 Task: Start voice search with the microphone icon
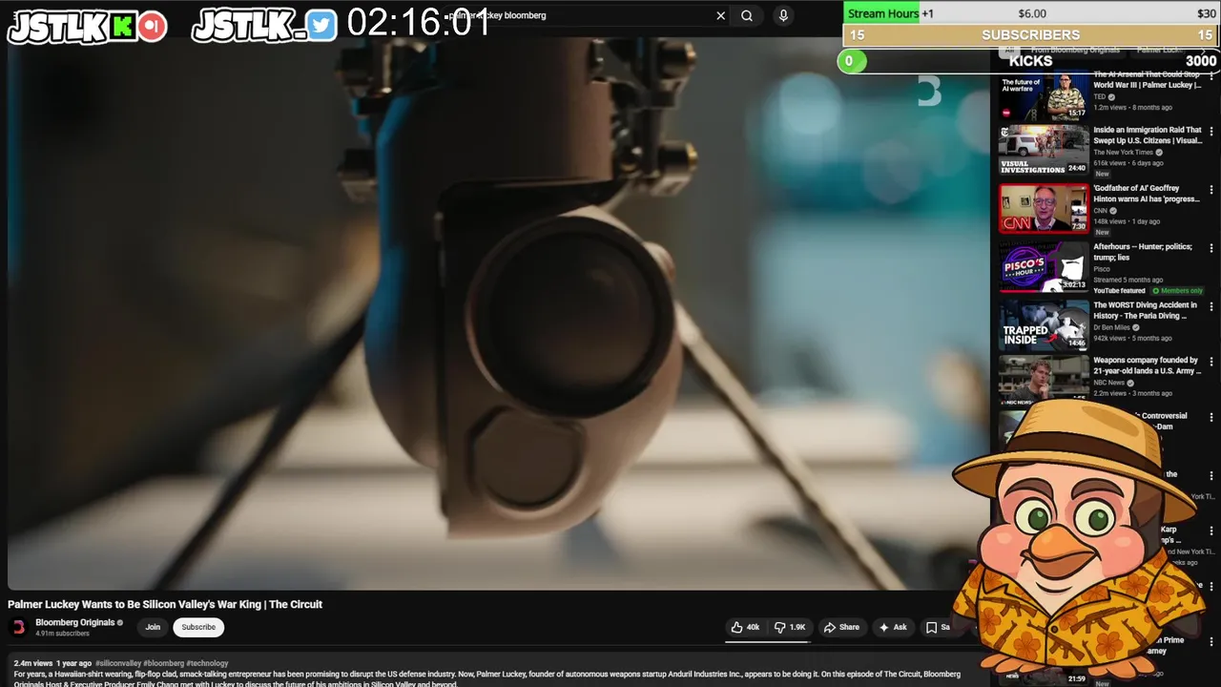[x=783, y=15]
